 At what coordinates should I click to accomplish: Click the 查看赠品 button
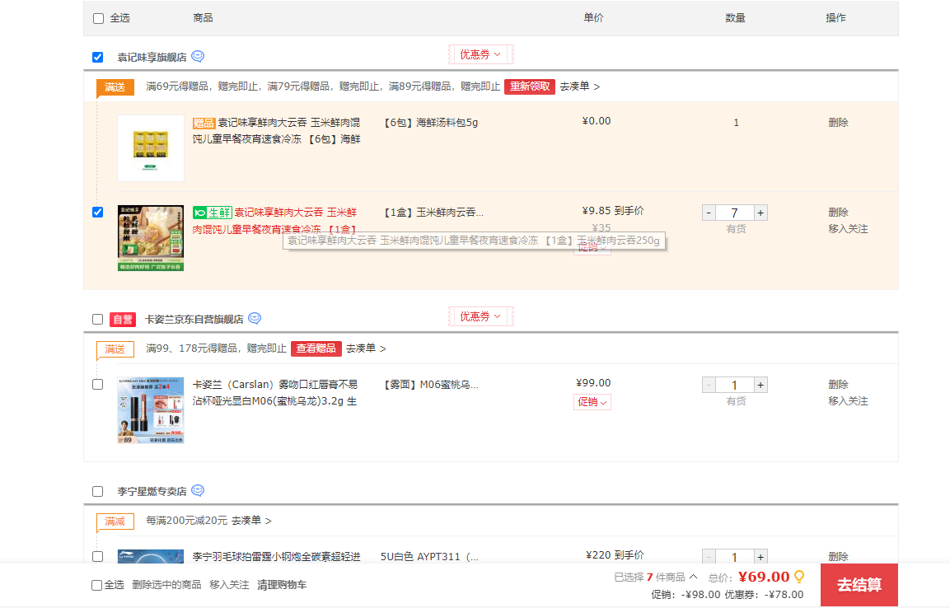(316, 348)
